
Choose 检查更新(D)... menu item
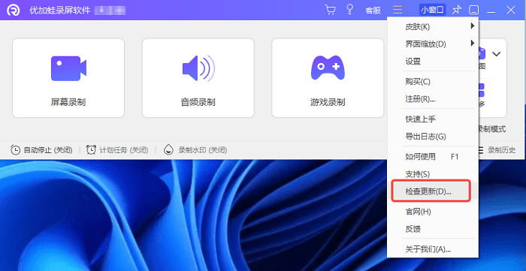(433, 191)
